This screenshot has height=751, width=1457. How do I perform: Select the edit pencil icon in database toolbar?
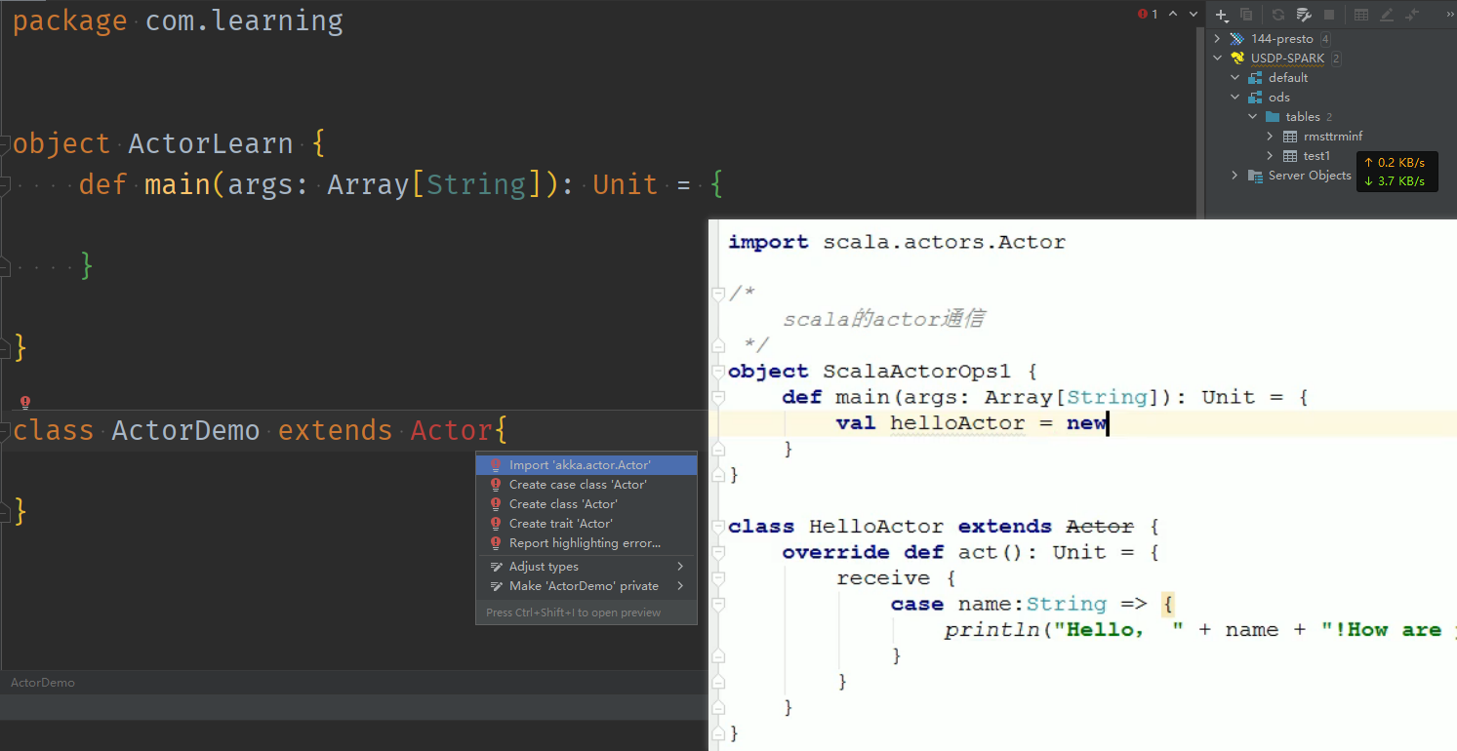coord(1387,15)
